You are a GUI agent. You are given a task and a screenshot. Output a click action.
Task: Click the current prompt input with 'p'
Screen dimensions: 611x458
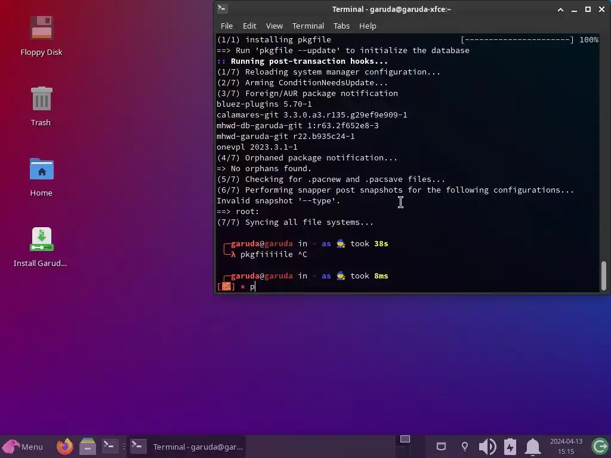point(252,287)
